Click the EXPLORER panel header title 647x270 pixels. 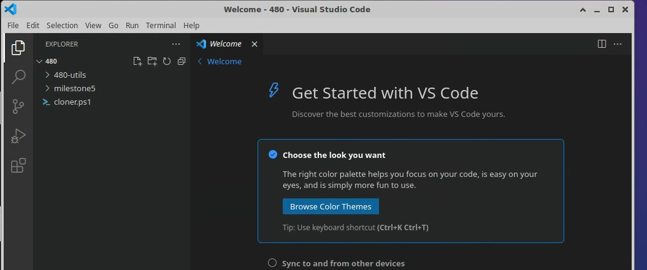(x=61, y=44)
